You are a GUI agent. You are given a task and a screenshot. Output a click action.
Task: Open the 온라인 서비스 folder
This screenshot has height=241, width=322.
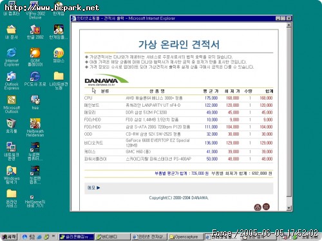(12, 198)
